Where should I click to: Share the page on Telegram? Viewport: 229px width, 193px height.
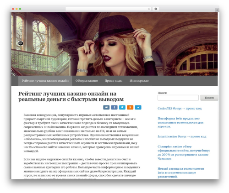(x=138, y=107)
